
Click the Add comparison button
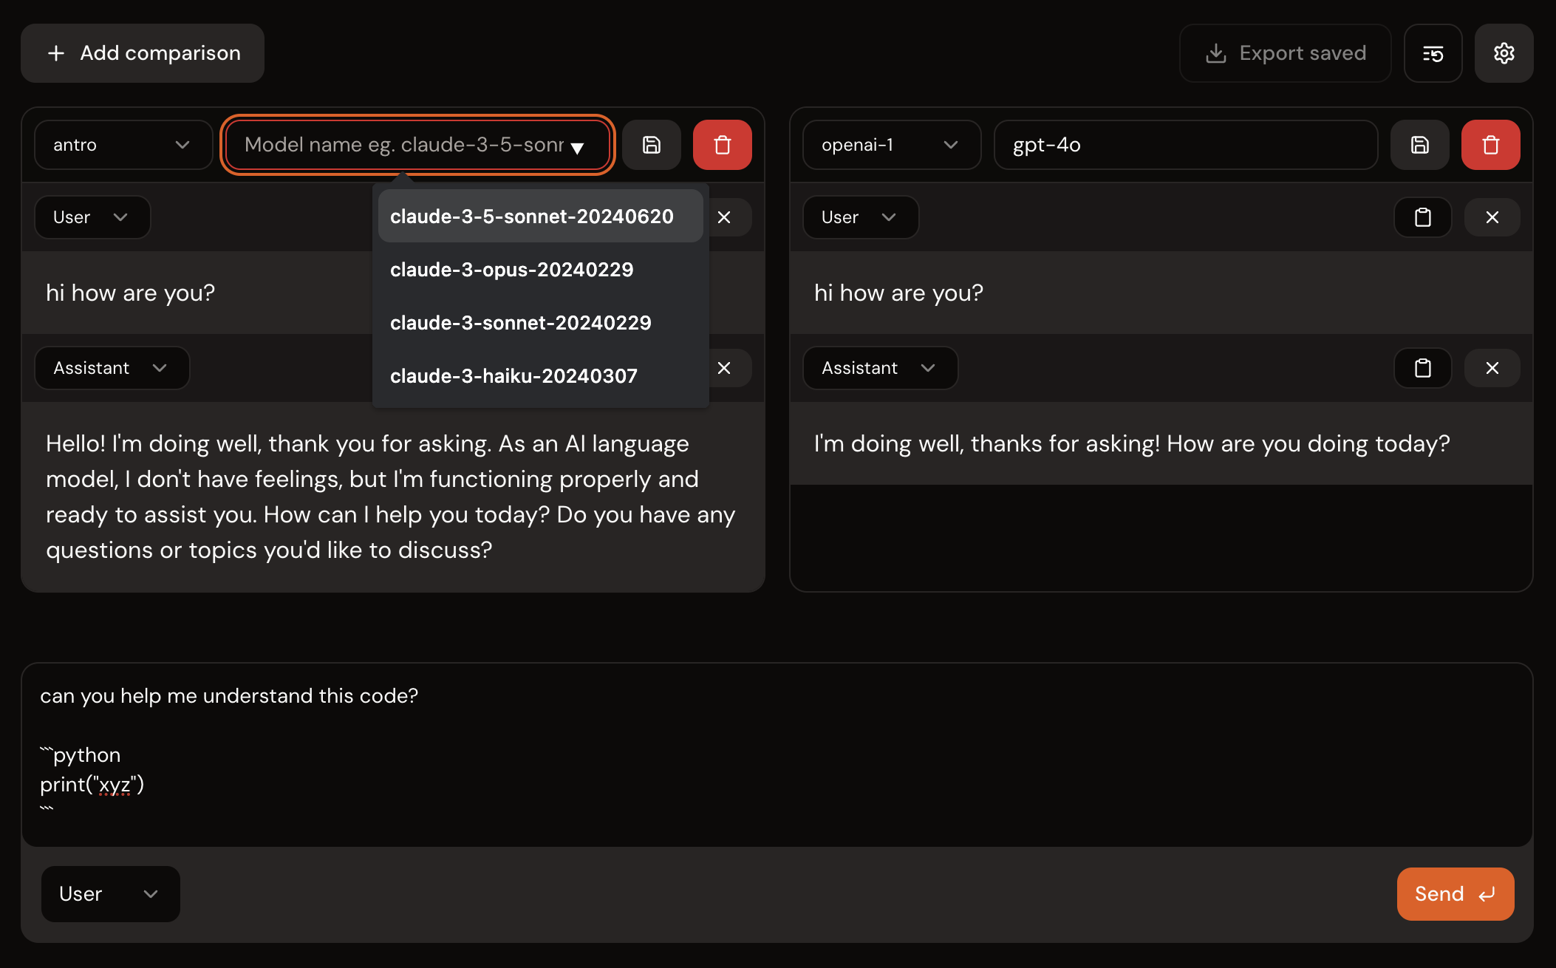coord(143,53)
